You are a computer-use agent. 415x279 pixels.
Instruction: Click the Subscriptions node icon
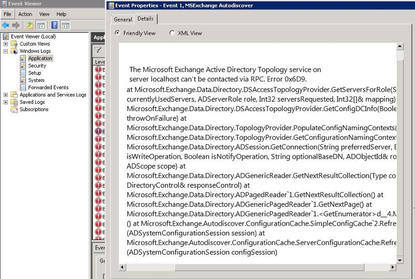click(x=14, y=109)
